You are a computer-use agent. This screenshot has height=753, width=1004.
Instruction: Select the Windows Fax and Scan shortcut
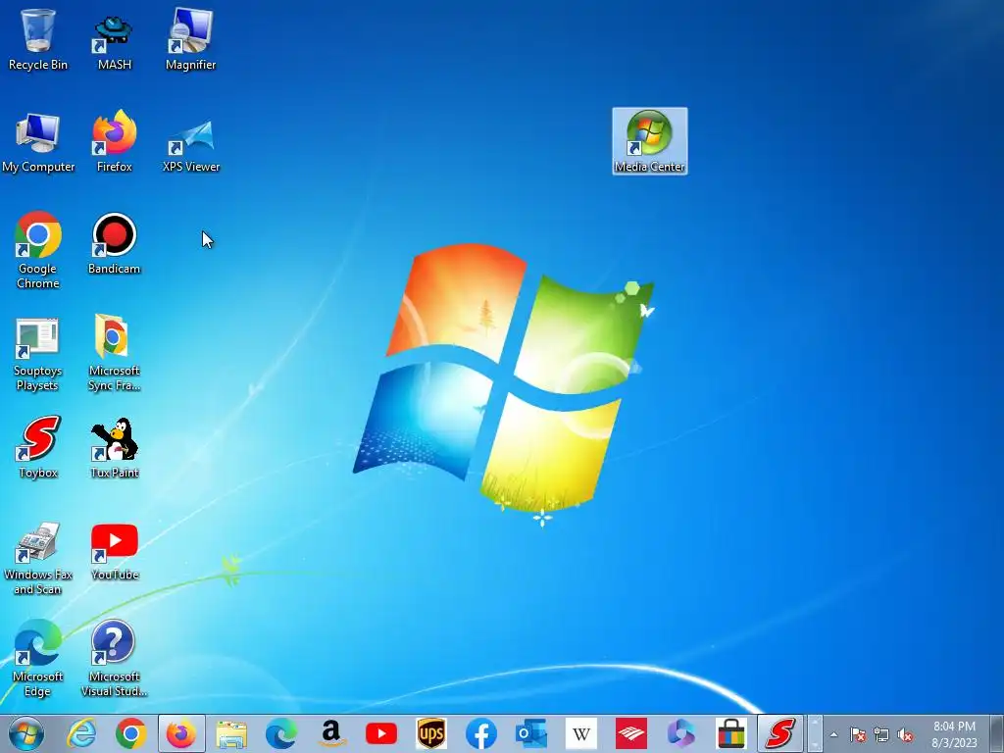[x=38, y=558]
